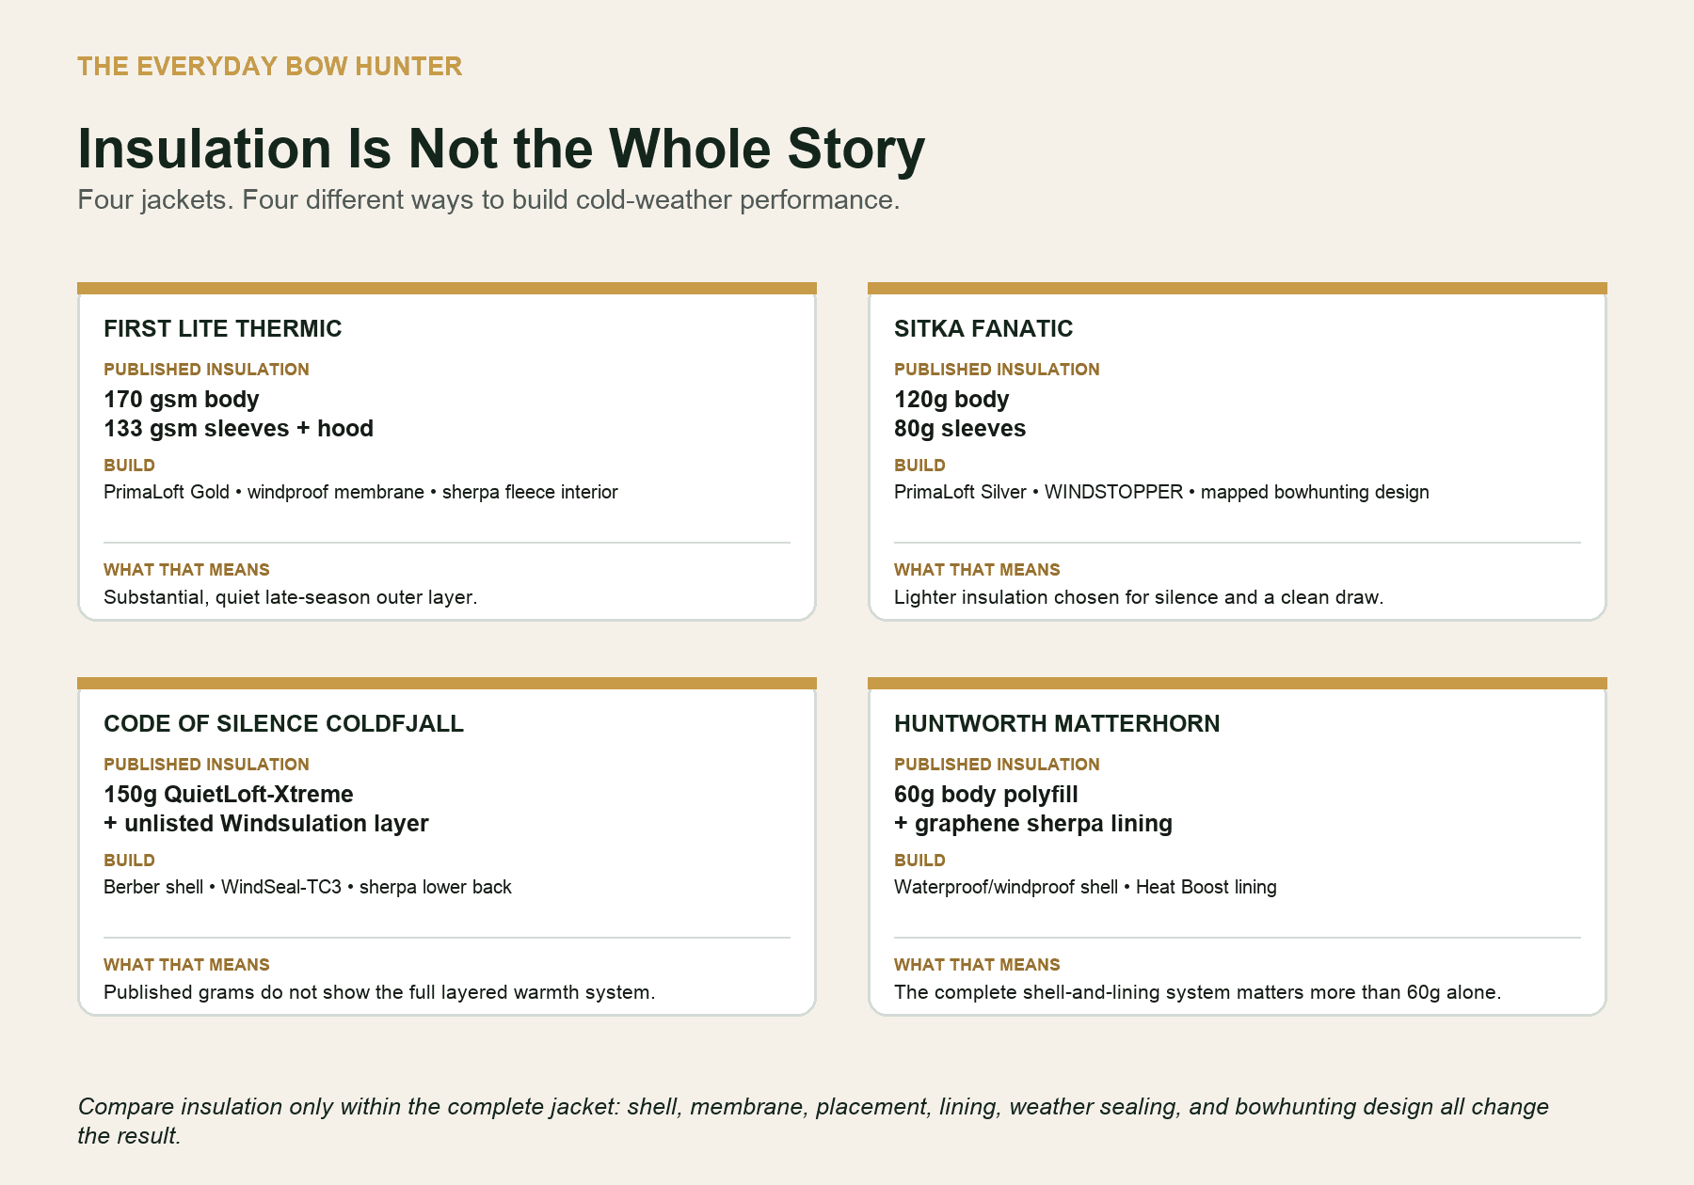Click the '+ unlisted Windsulation layer' line
The height and width of the screenshot is (1185, 1694).
(x=266, y=824)
